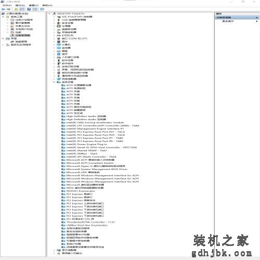Expand the 存储控制器 category chevron
The width and height of the screenshot is (260, 260).
point(54,32)
